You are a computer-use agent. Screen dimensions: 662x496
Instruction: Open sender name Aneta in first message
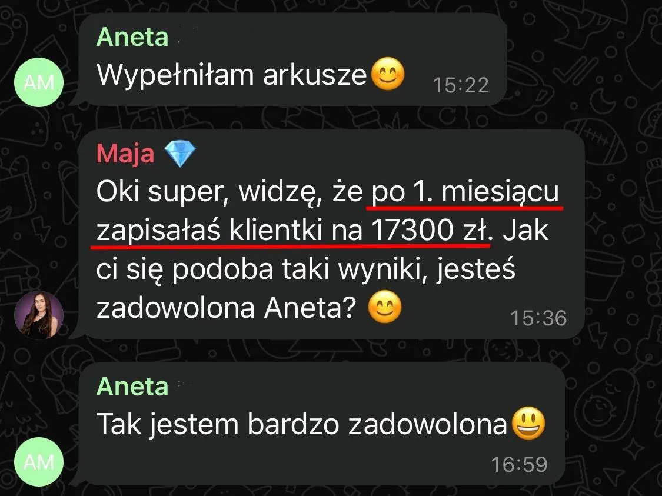pyautogui.click(x=132, y=36)
